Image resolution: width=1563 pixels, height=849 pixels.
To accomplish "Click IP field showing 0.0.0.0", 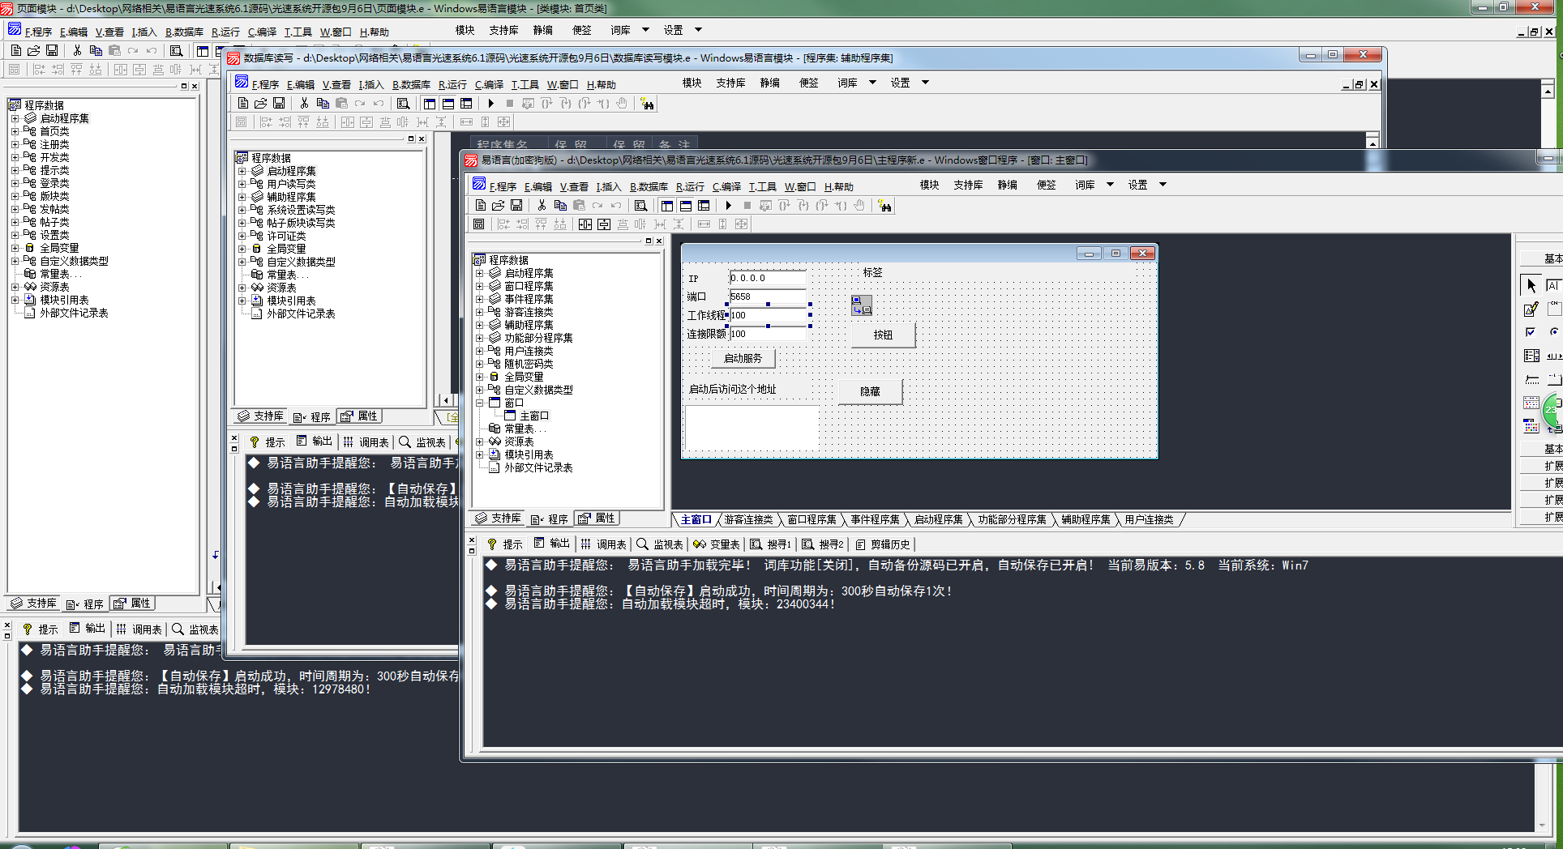I will pyautogui.click(x=768, y=278).
